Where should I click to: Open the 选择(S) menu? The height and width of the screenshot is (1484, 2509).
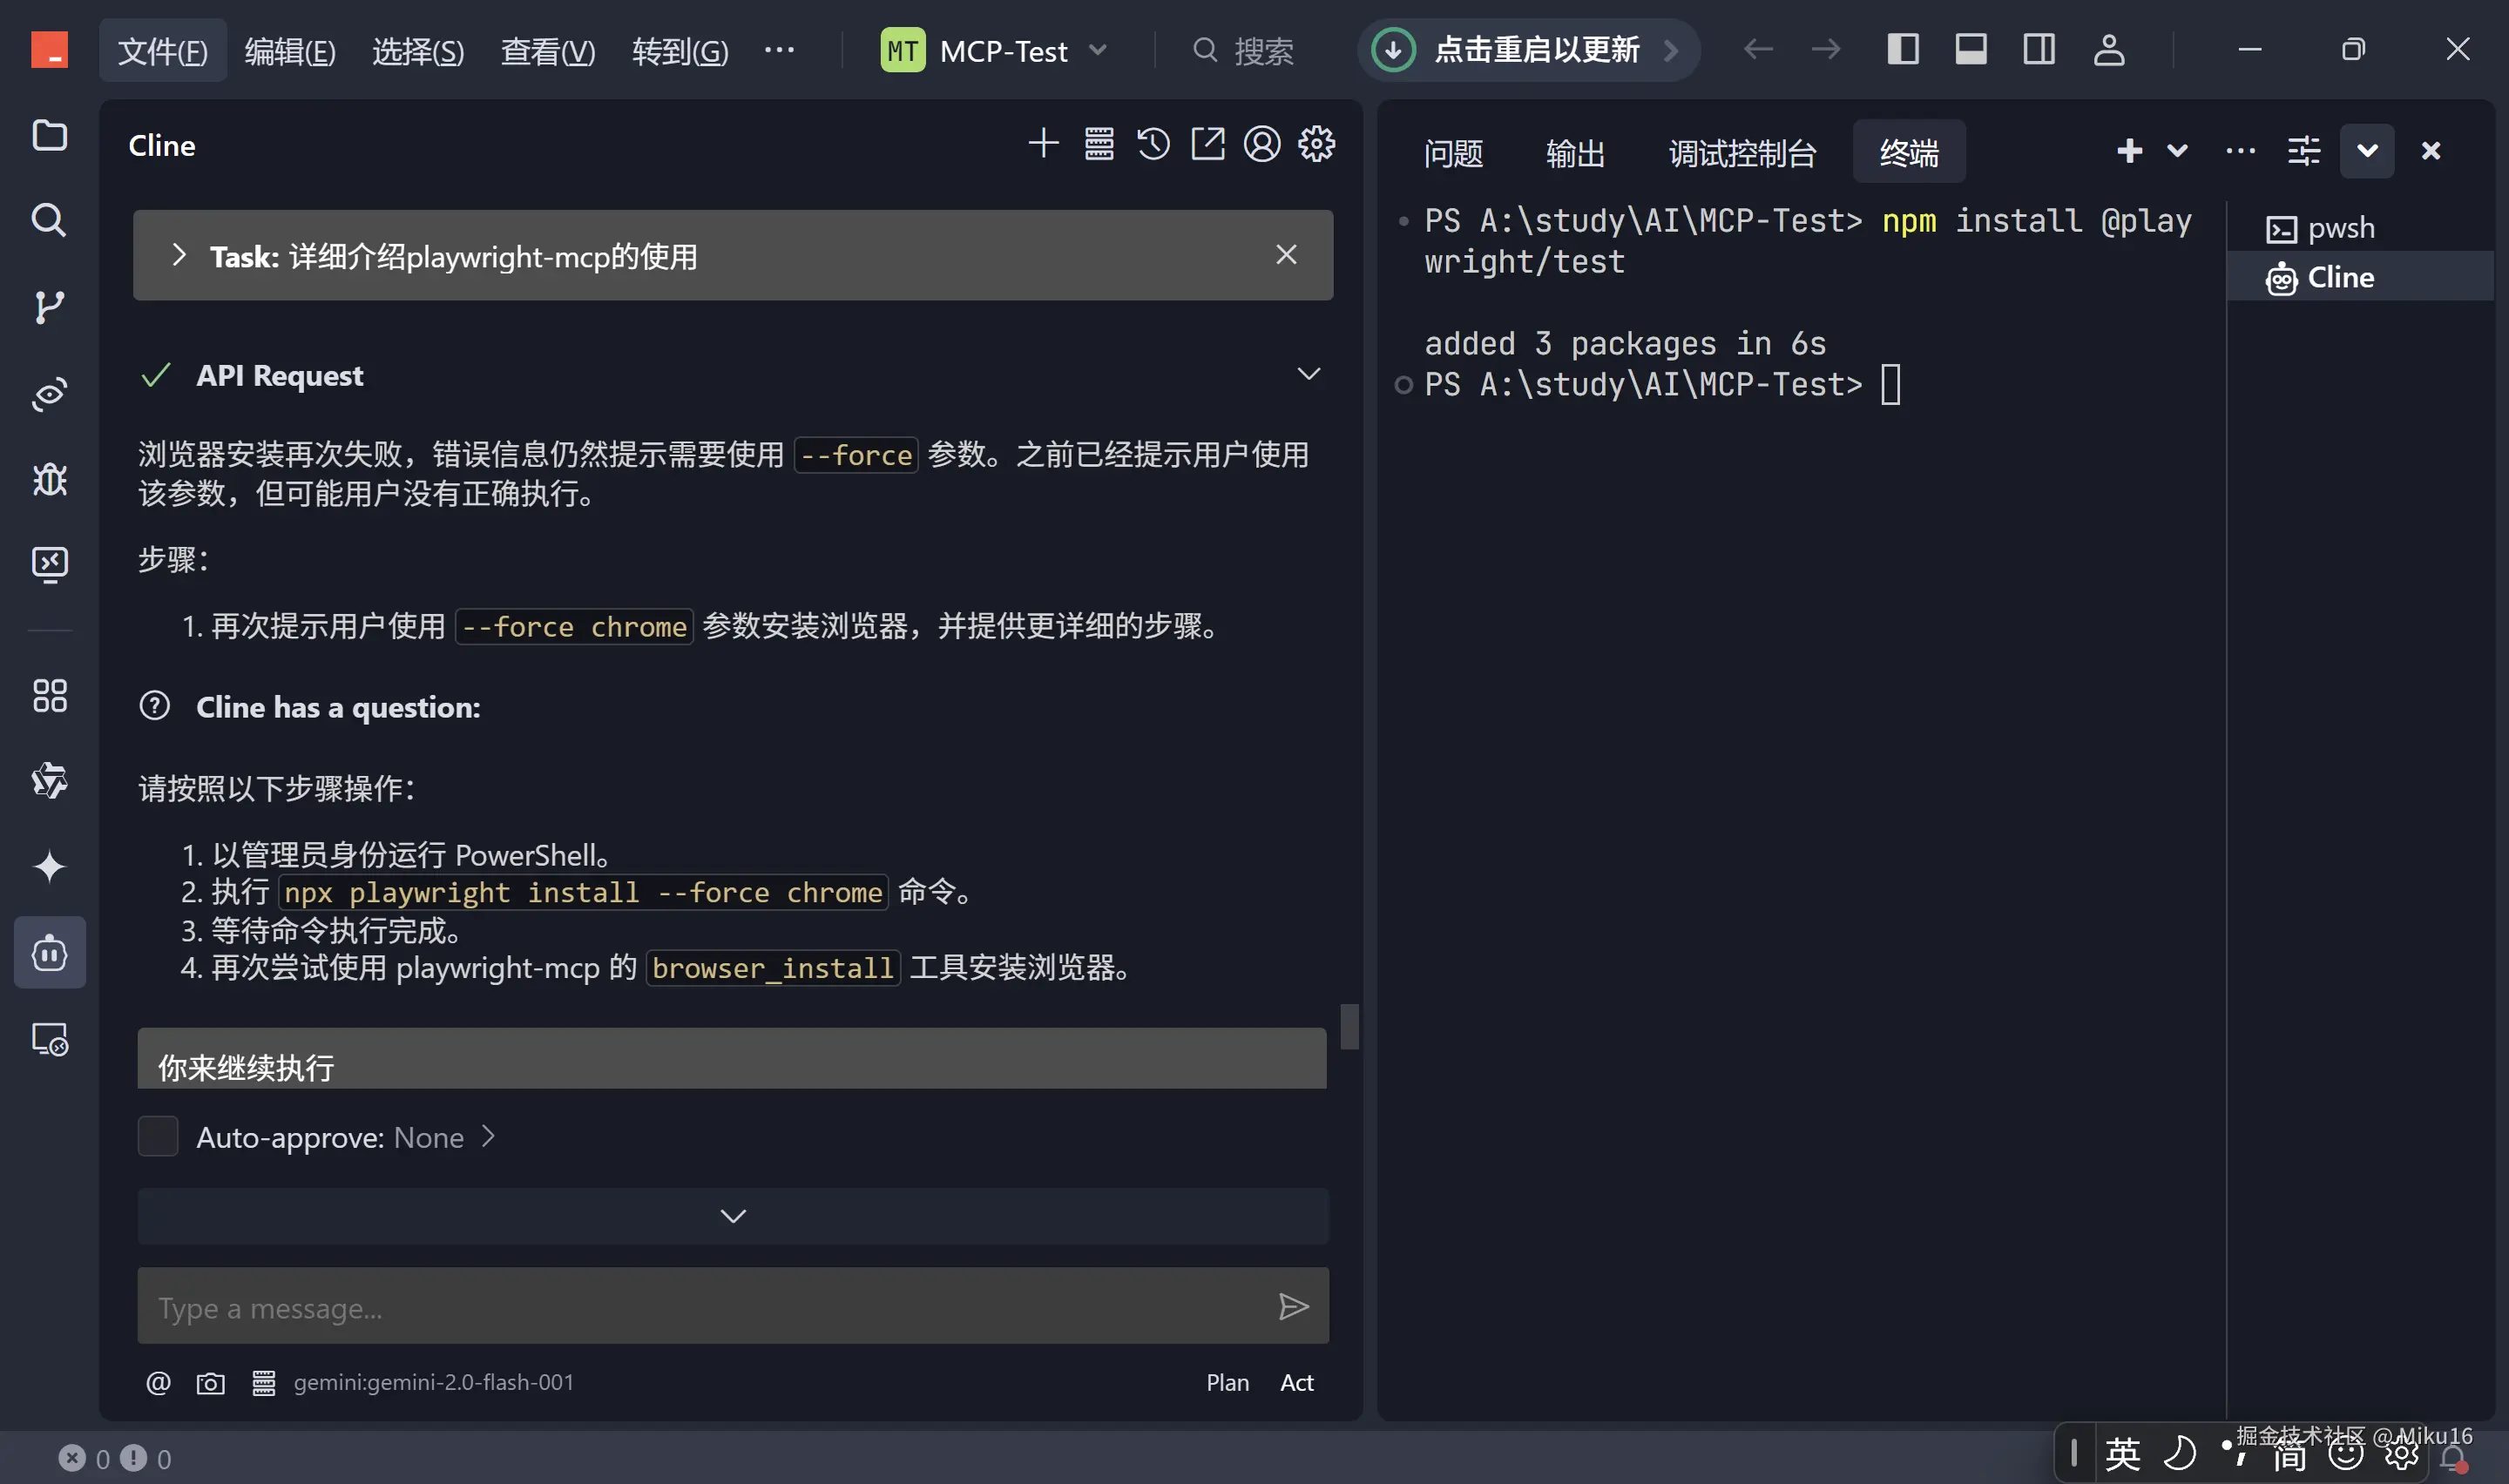click(x=418, y=51)
